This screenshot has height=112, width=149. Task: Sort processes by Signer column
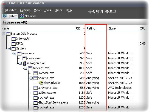pyautogui.click(x=121, y=28)
